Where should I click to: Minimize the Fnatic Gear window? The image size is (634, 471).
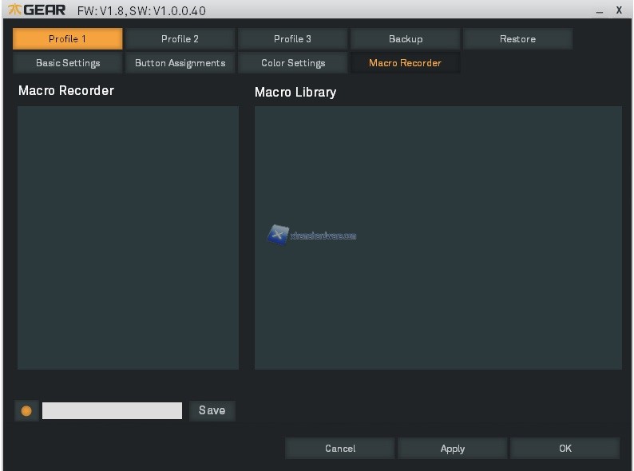[x=600, y=10]
